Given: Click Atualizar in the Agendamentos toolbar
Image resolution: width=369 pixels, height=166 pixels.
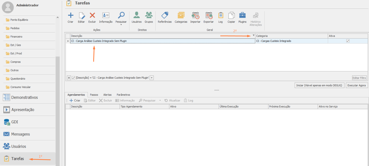Looking at the screenshot, I should coord(172,101).
